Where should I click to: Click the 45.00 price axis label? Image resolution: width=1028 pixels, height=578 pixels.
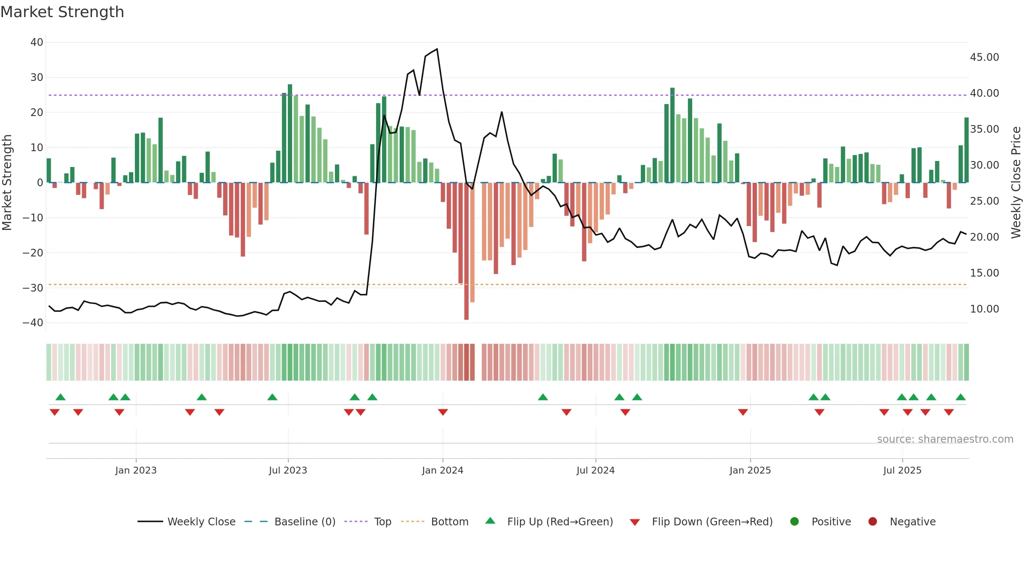point(984,57)
